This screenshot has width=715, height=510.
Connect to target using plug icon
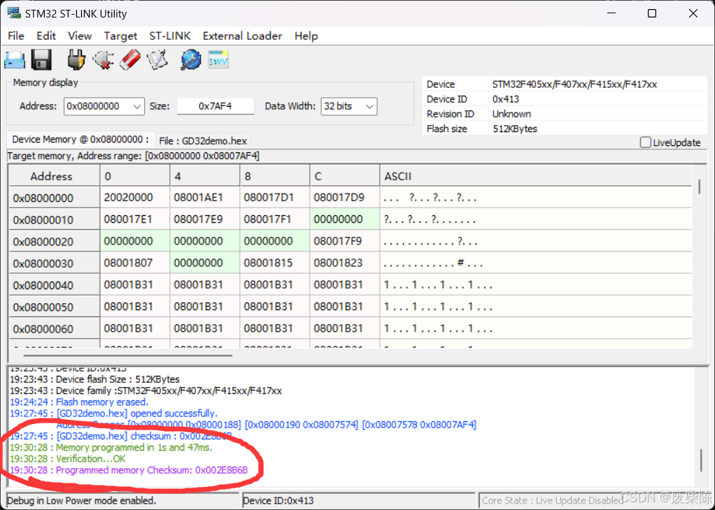tap(76, 59)
